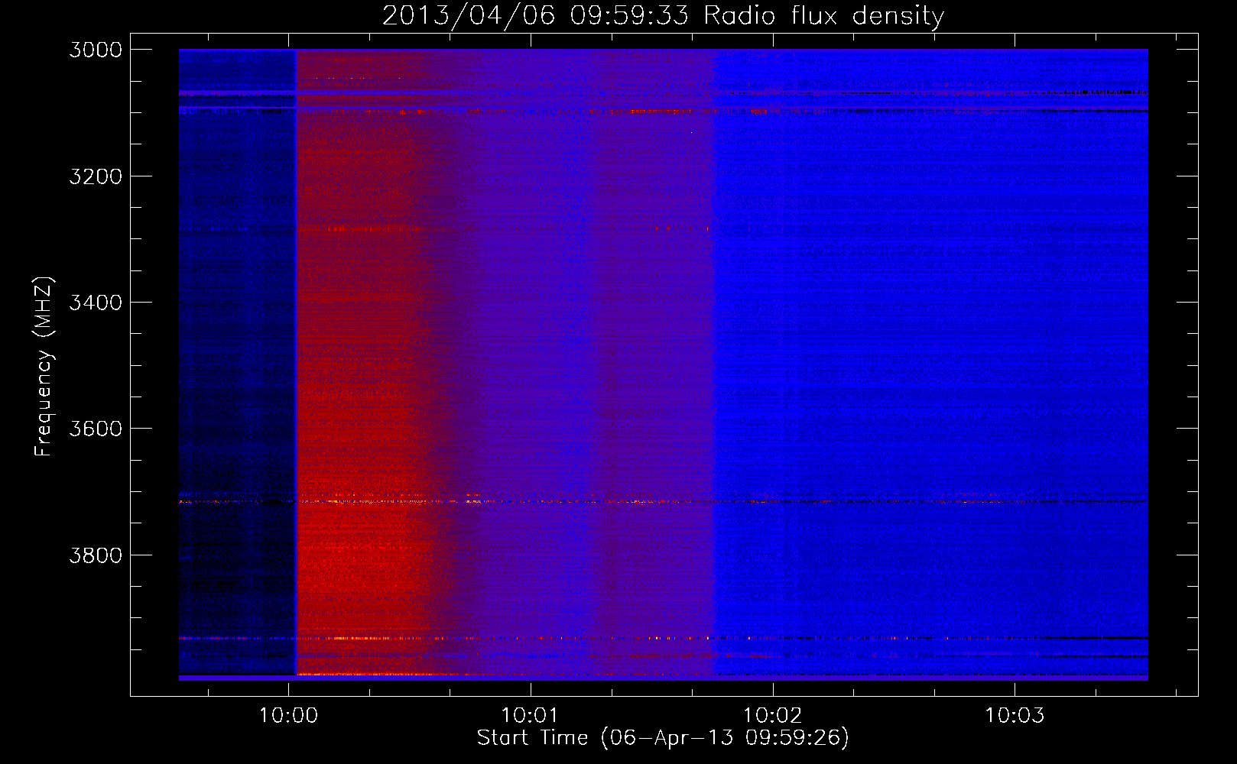Click the 3600 frequency tick label
This screenshot has height=764, width=1237.
tap(96, 429)
